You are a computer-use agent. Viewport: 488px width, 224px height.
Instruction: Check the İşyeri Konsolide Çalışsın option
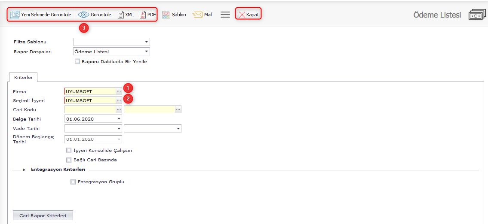pos(69,151)
